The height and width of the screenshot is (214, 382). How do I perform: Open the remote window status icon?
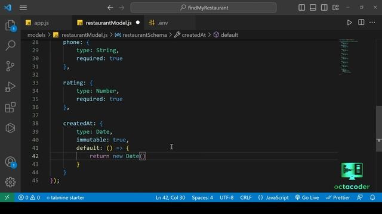coord(7,197)
